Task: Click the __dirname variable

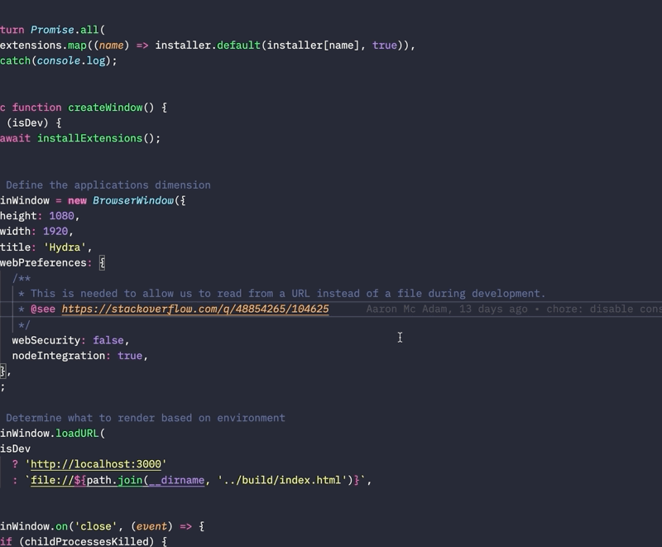Action: click(176, 480)
